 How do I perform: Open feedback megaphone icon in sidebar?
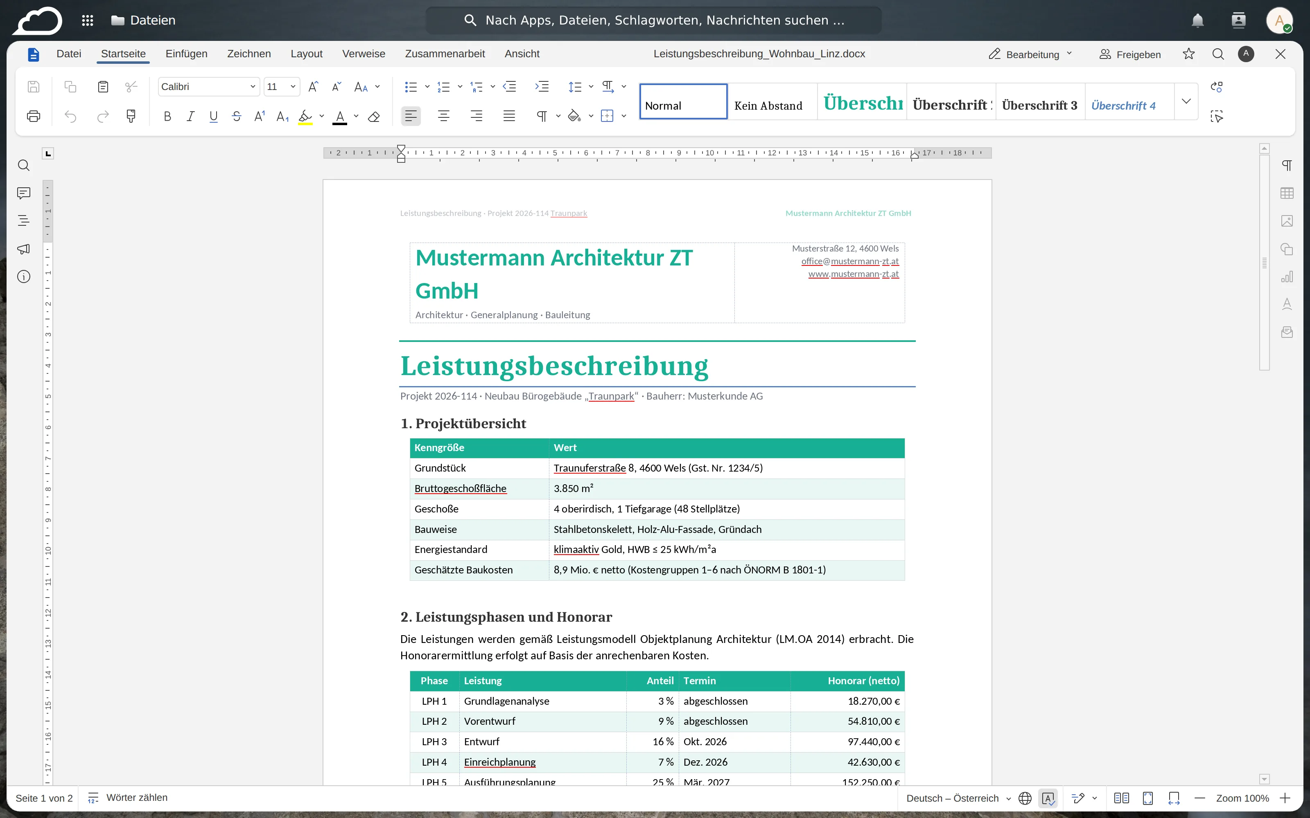click(x=23, y=249)
